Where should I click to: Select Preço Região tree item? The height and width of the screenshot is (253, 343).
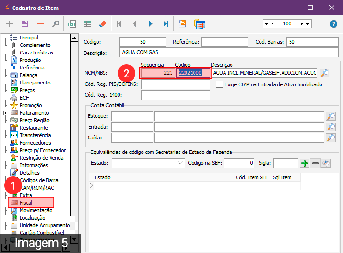(34, 120)
